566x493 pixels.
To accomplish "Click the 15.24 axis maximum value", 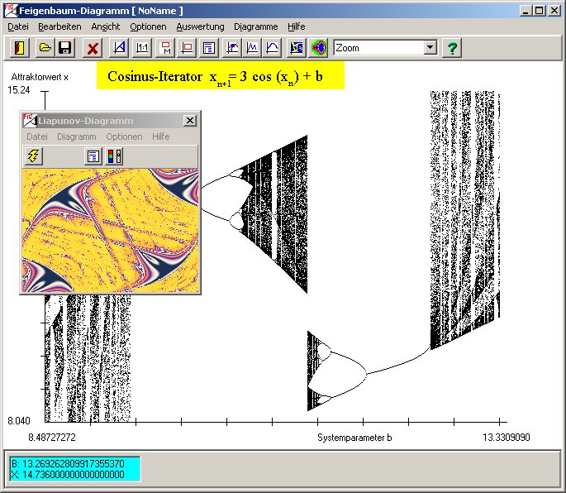I will 19,90.
